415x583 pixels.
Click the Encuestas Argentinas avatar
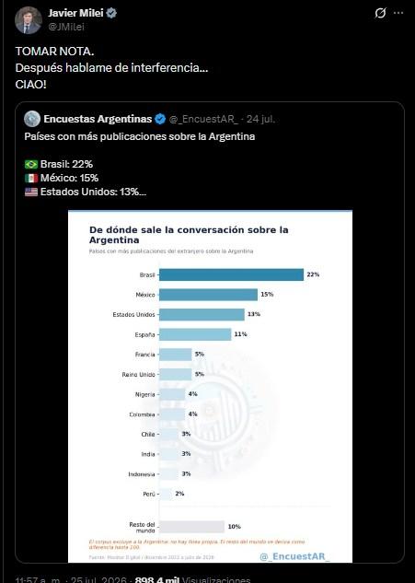32,119
